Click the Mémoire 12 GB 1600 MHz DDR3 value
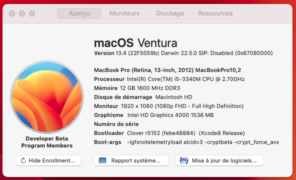Screen dimensions: 296x180 pyautogui.click(x=150, y=88)
